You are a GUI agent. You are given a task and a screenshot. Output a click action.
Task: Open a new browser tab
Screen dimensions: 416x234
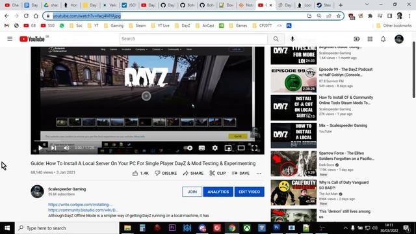(341, 5)
